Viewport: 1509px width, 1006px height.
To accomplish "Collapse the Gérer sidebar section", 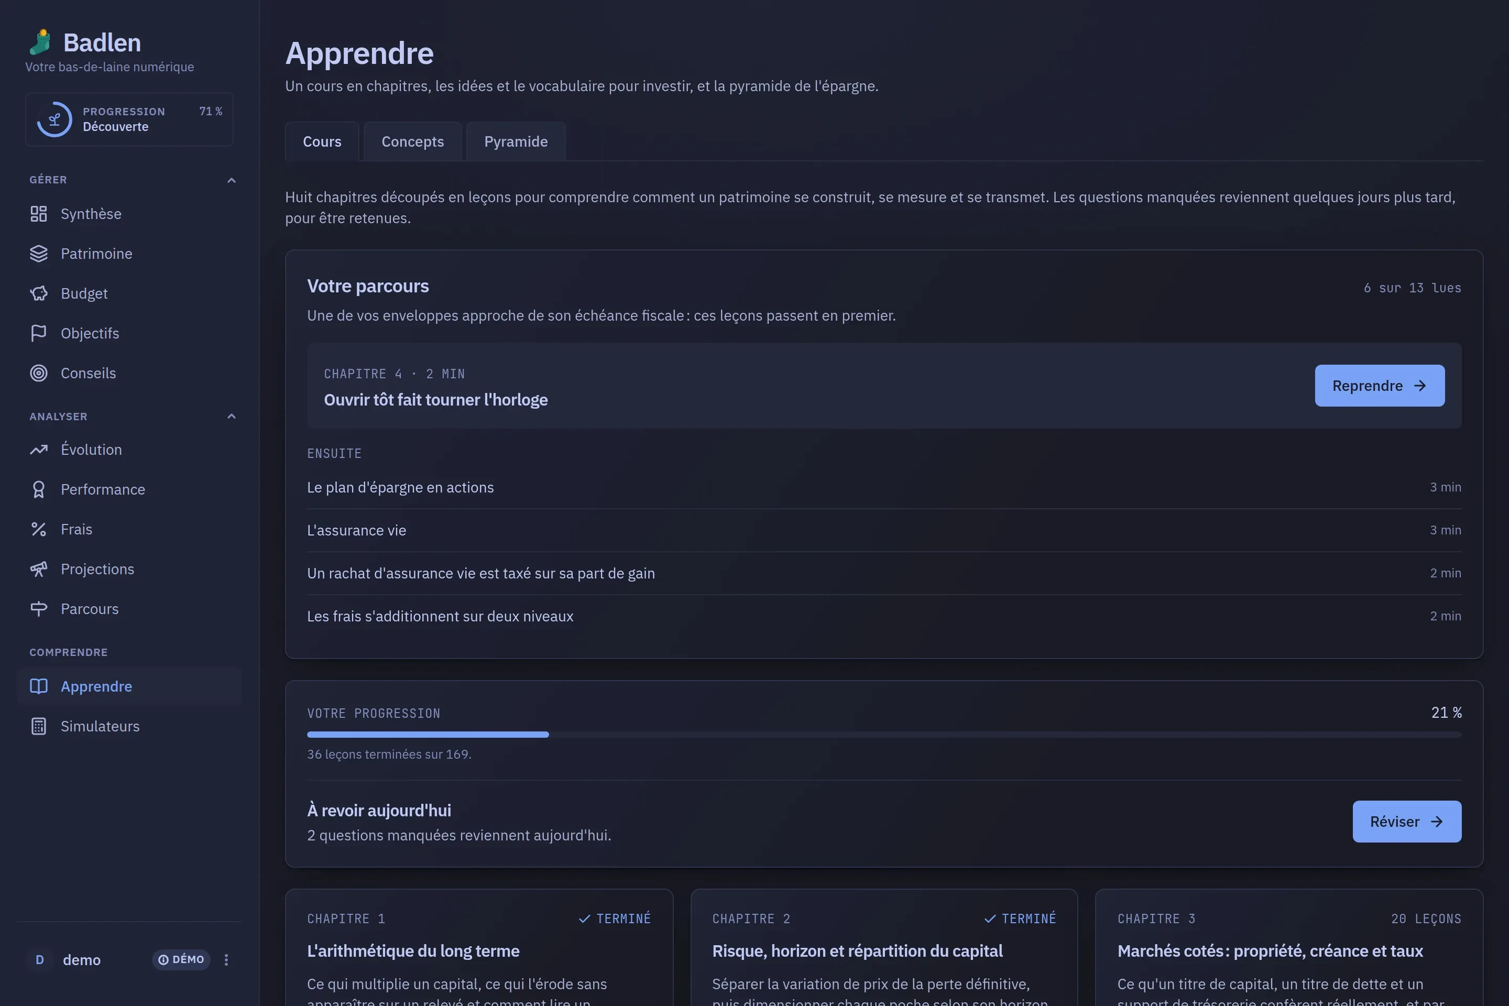I will click(232, 180).
